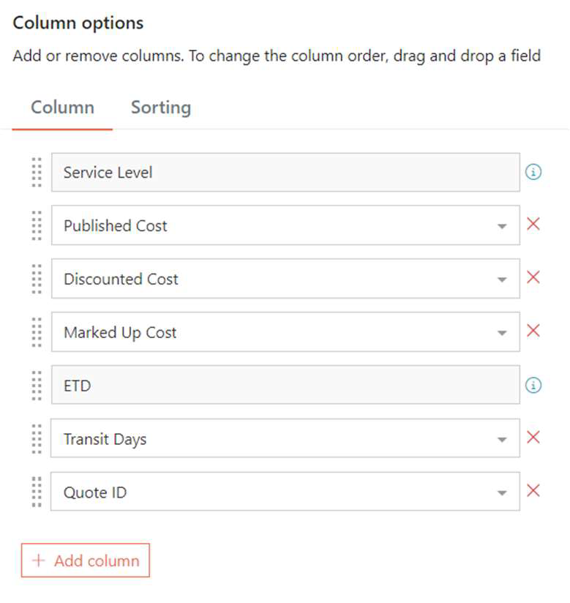
Task: Click the Add column button
Action: (x=86, y=561)
